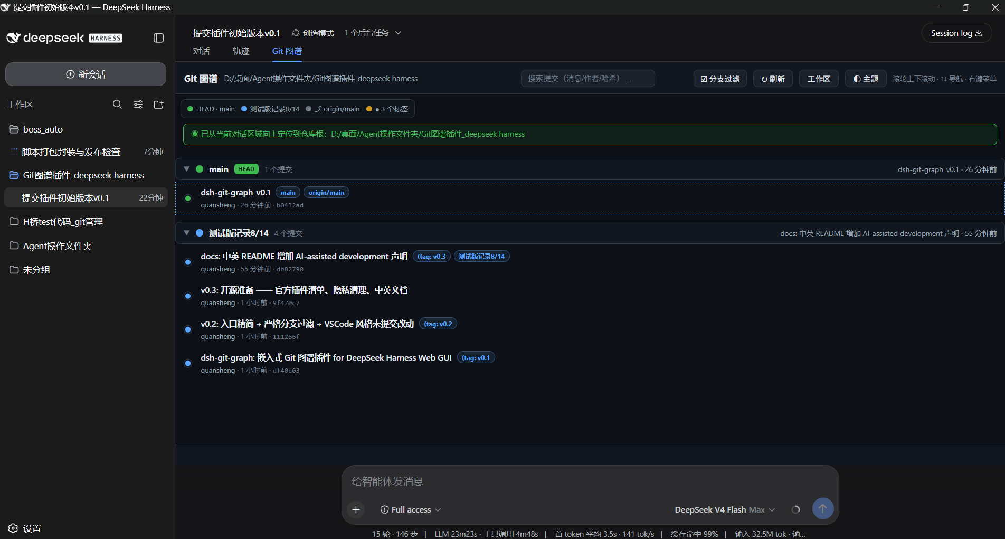Click the blue node of commit db82790
The height and width of the screenshot is (539, 1005).
(188, 262)
